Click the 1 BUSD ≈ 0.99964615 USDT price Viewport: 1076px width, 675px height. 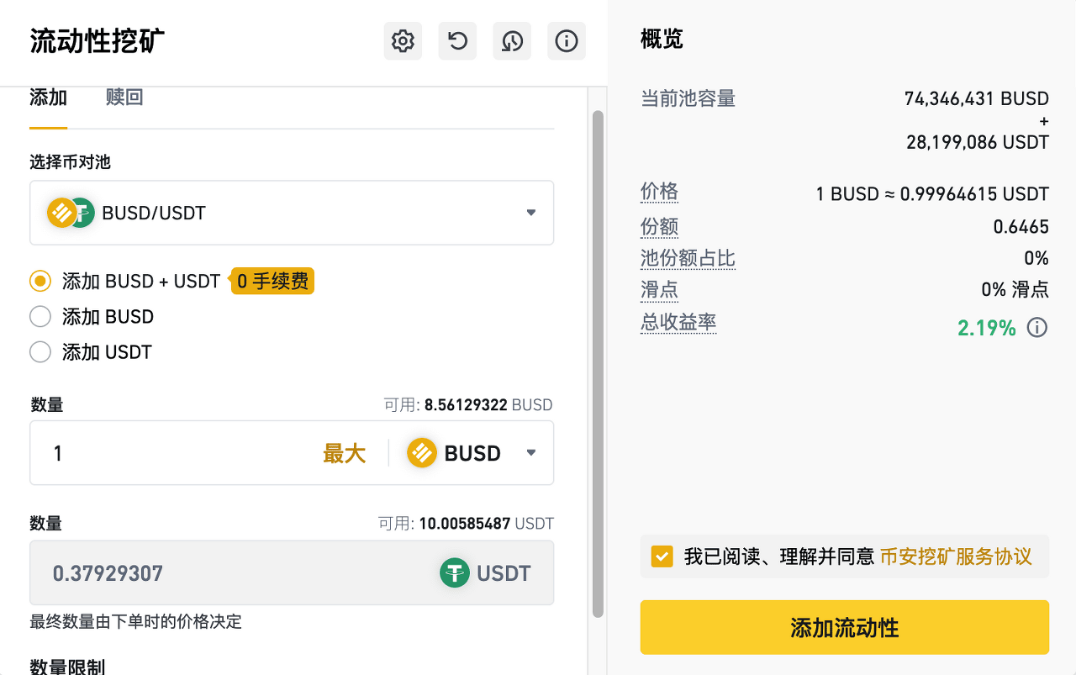click(932, 194)
